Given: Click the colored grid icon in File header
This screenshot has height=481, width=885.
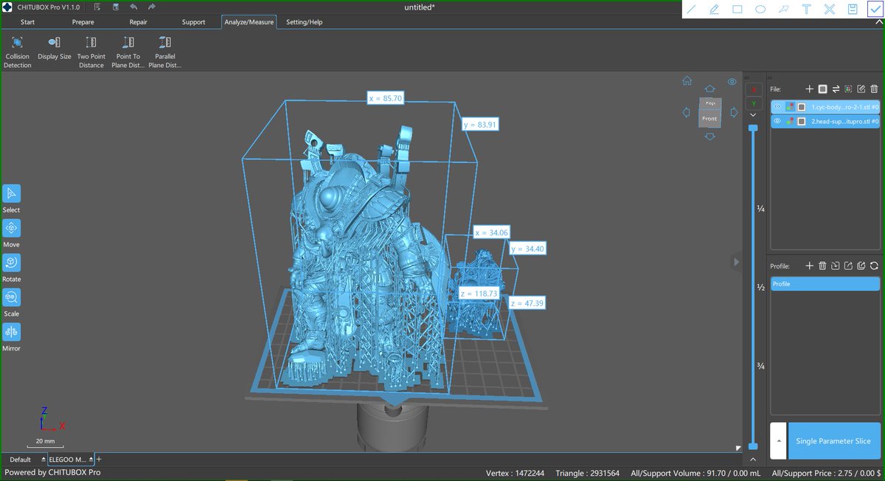Looking at the screenshot, I should click(848, 89).
